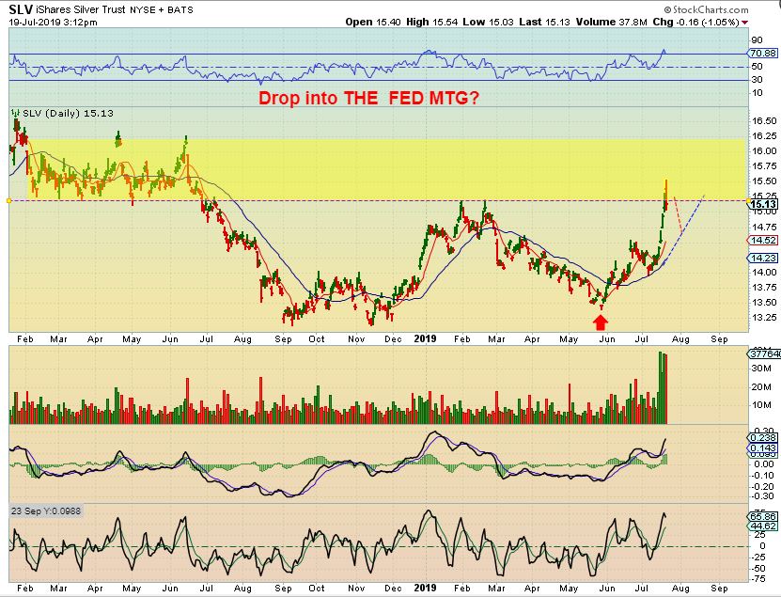The image size is (781, 597).
Task: Click the 2019 label under the price panel
Action: coord(425,338)
